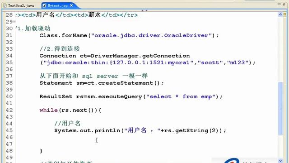Screen dimensions: 289x163
Task: Toggle the fold marker at line 29
Action: (x=14, y=22)
